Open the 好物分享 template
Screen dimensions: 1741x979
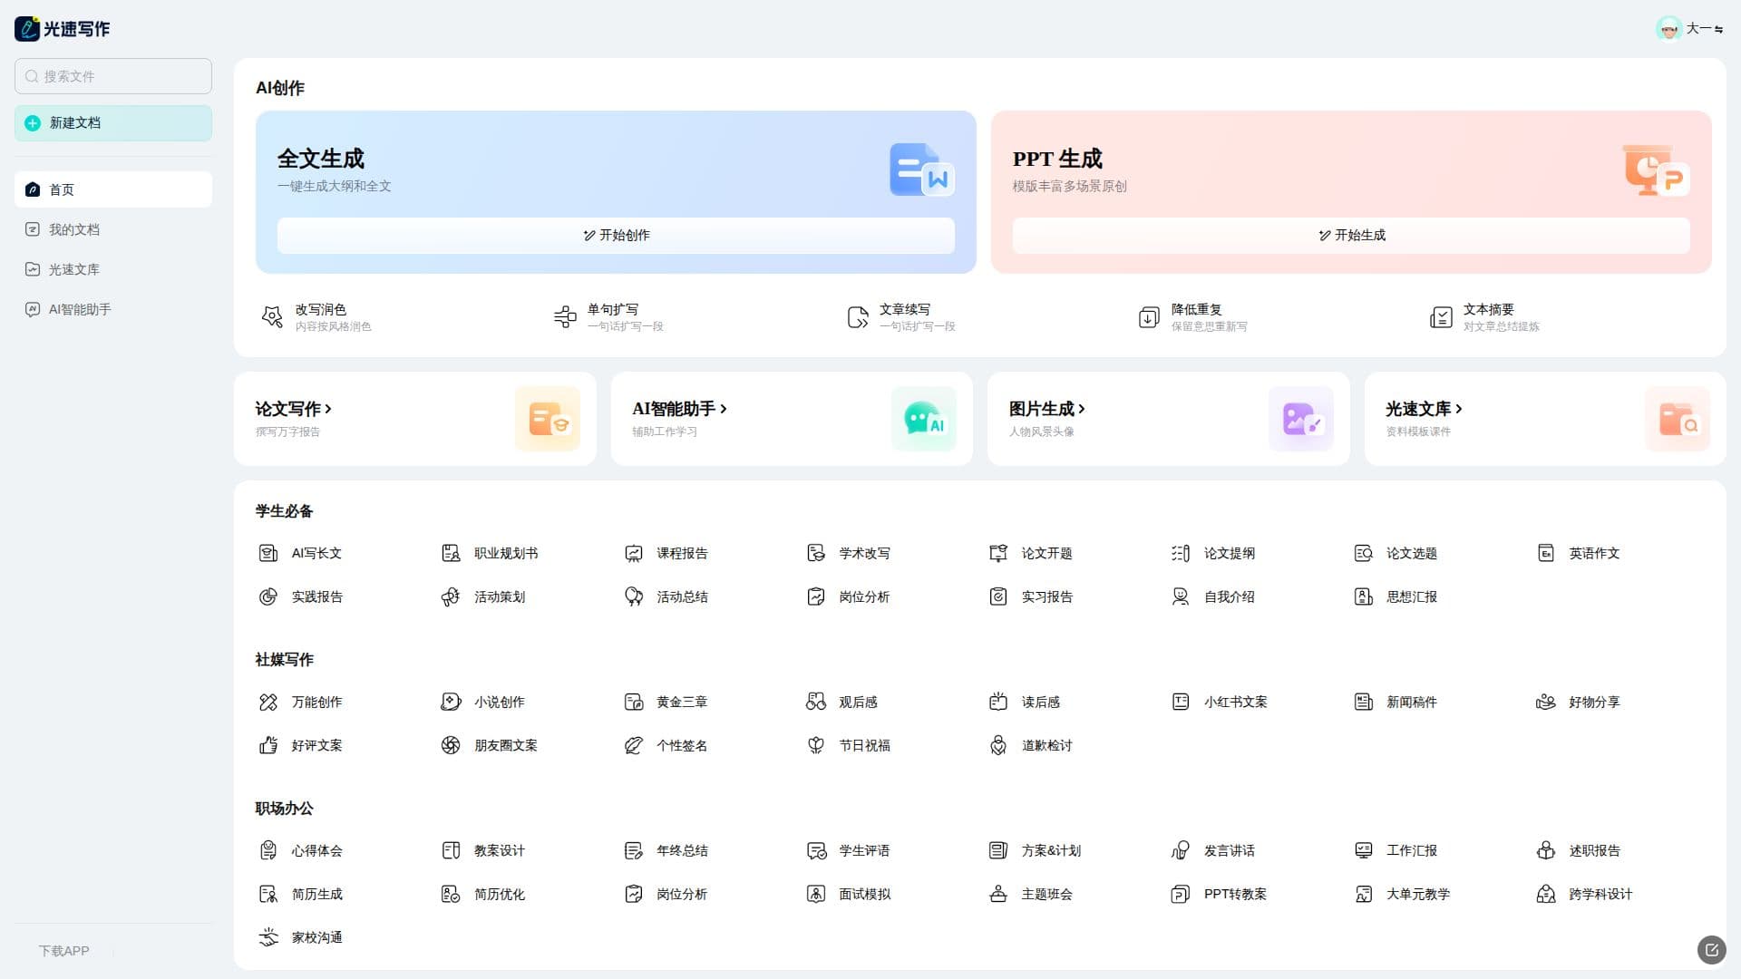pyautogui.click(x=1579, y=702)
